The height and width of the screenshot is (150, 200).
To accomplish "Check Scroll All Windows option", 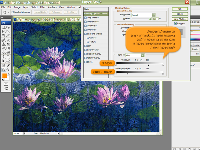I will click(x=12, y=12).
